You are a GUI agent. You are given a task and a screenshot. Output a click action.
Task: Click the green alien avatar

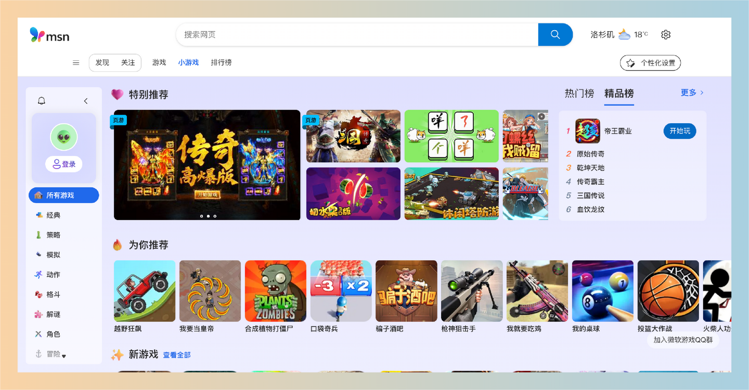coord(64,137)
